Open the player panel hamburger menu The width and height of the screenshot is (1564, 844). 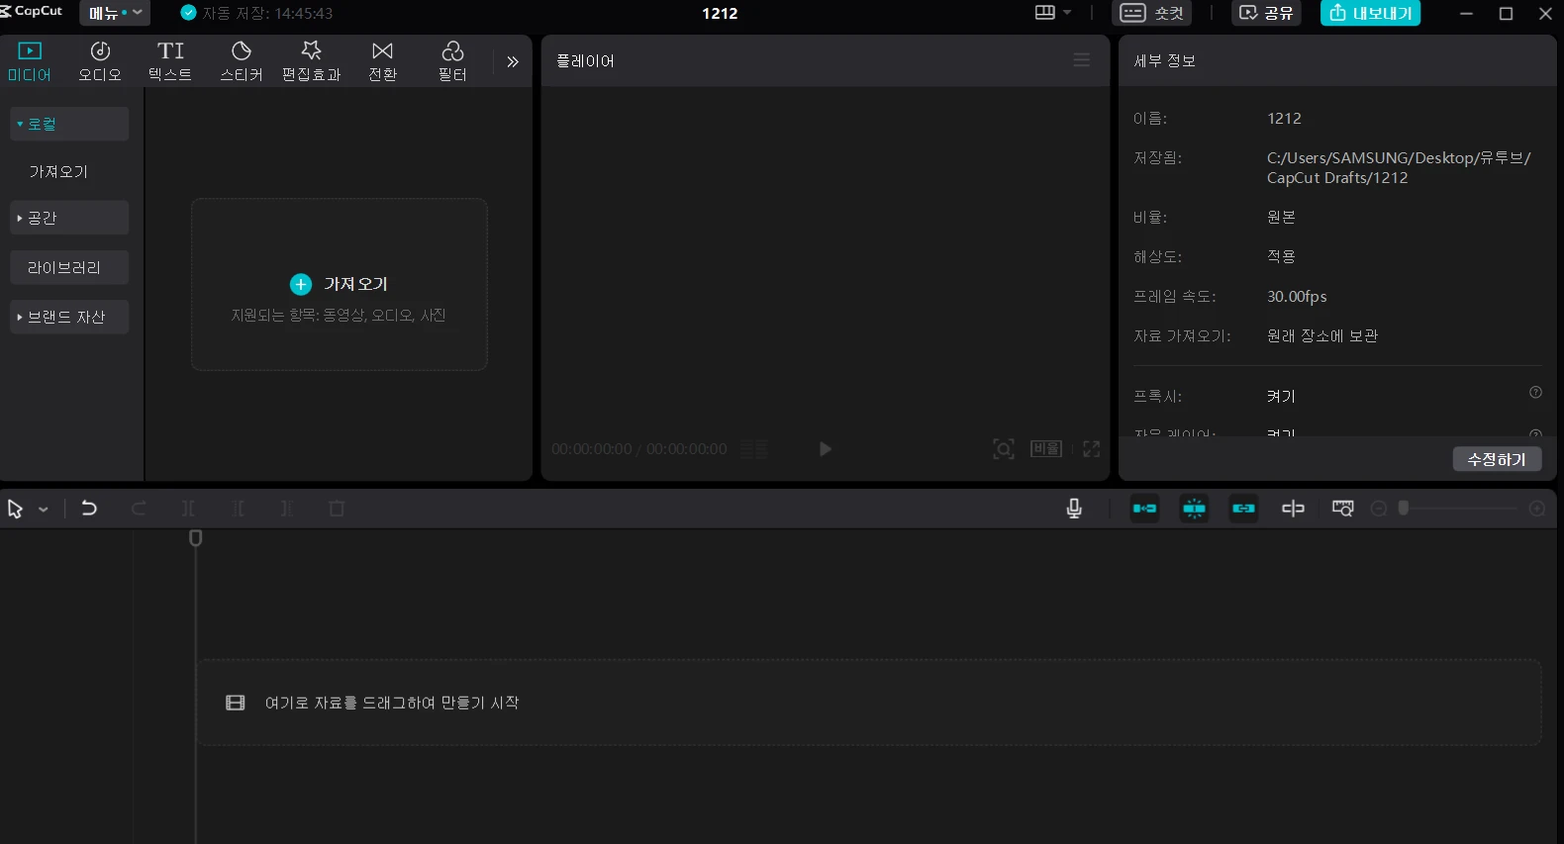pyautogui.click(x=1081, y=60)
